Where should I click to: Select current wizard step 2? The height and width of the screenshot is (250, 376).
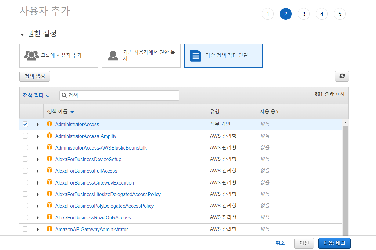[x=286, y=14]
